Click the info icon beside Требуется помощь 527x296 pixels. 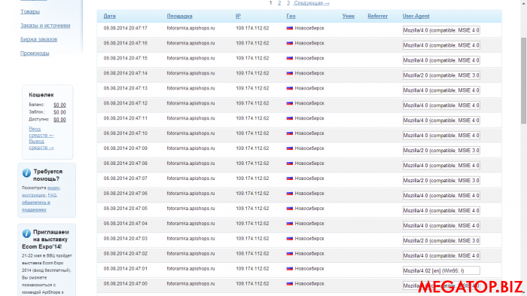[26, 173]
